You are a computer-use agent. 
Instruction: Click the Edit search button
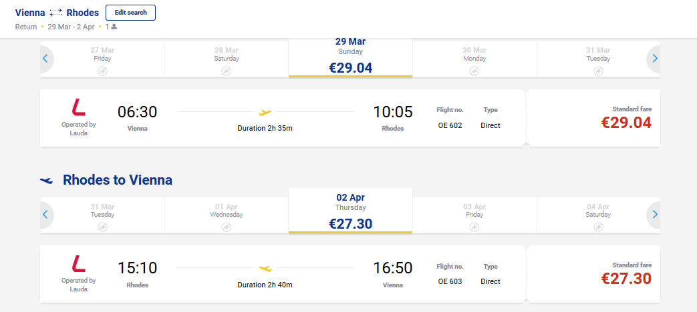point(130,13)
